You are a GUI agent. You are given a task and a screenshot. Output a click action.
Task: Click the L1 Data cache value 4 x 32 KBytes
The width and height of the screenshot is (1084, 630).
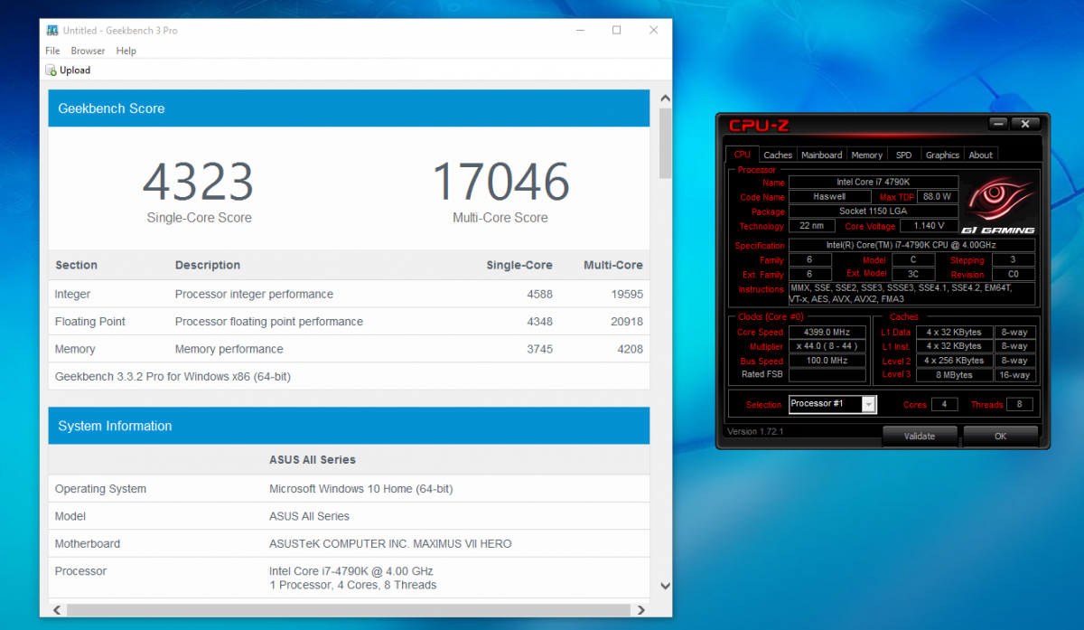[955, 333]
